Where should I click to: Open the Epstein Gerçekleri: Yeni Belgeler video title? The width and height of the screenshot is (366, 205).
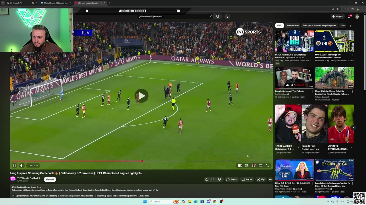coord(290,91)
